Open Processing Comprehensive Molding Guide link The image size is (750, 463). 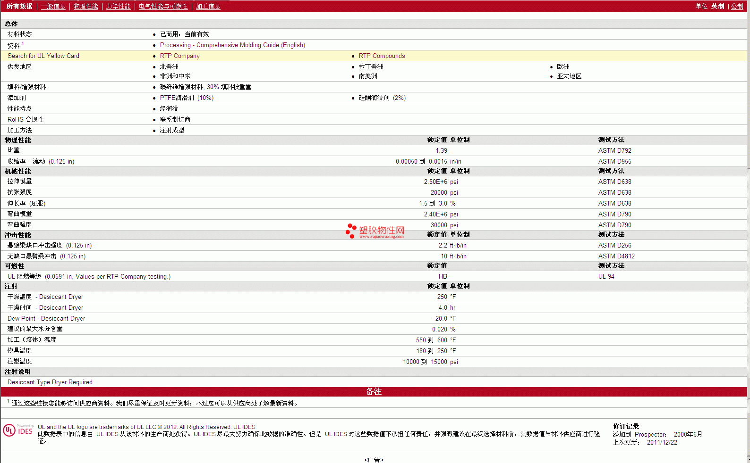pyautogui.click(x=232, y=45)
